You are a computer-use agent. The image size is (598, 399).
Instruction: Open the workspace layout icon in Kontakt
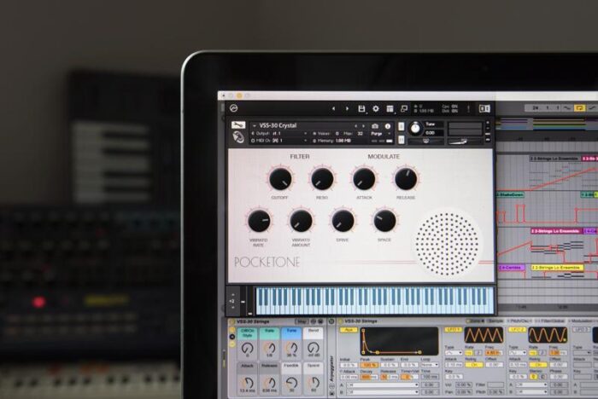390,109
